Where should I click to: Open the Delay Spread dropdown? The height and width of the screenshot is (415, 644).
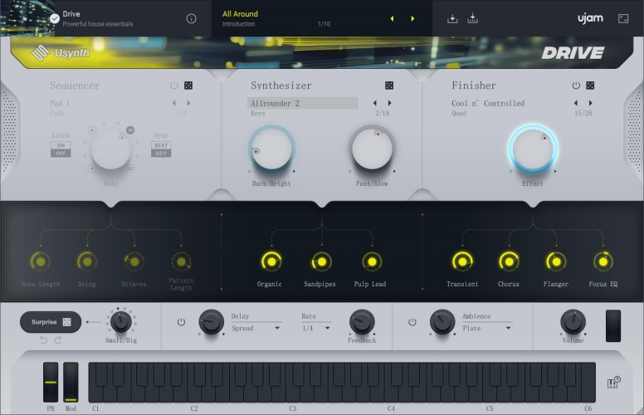(256, 328)
